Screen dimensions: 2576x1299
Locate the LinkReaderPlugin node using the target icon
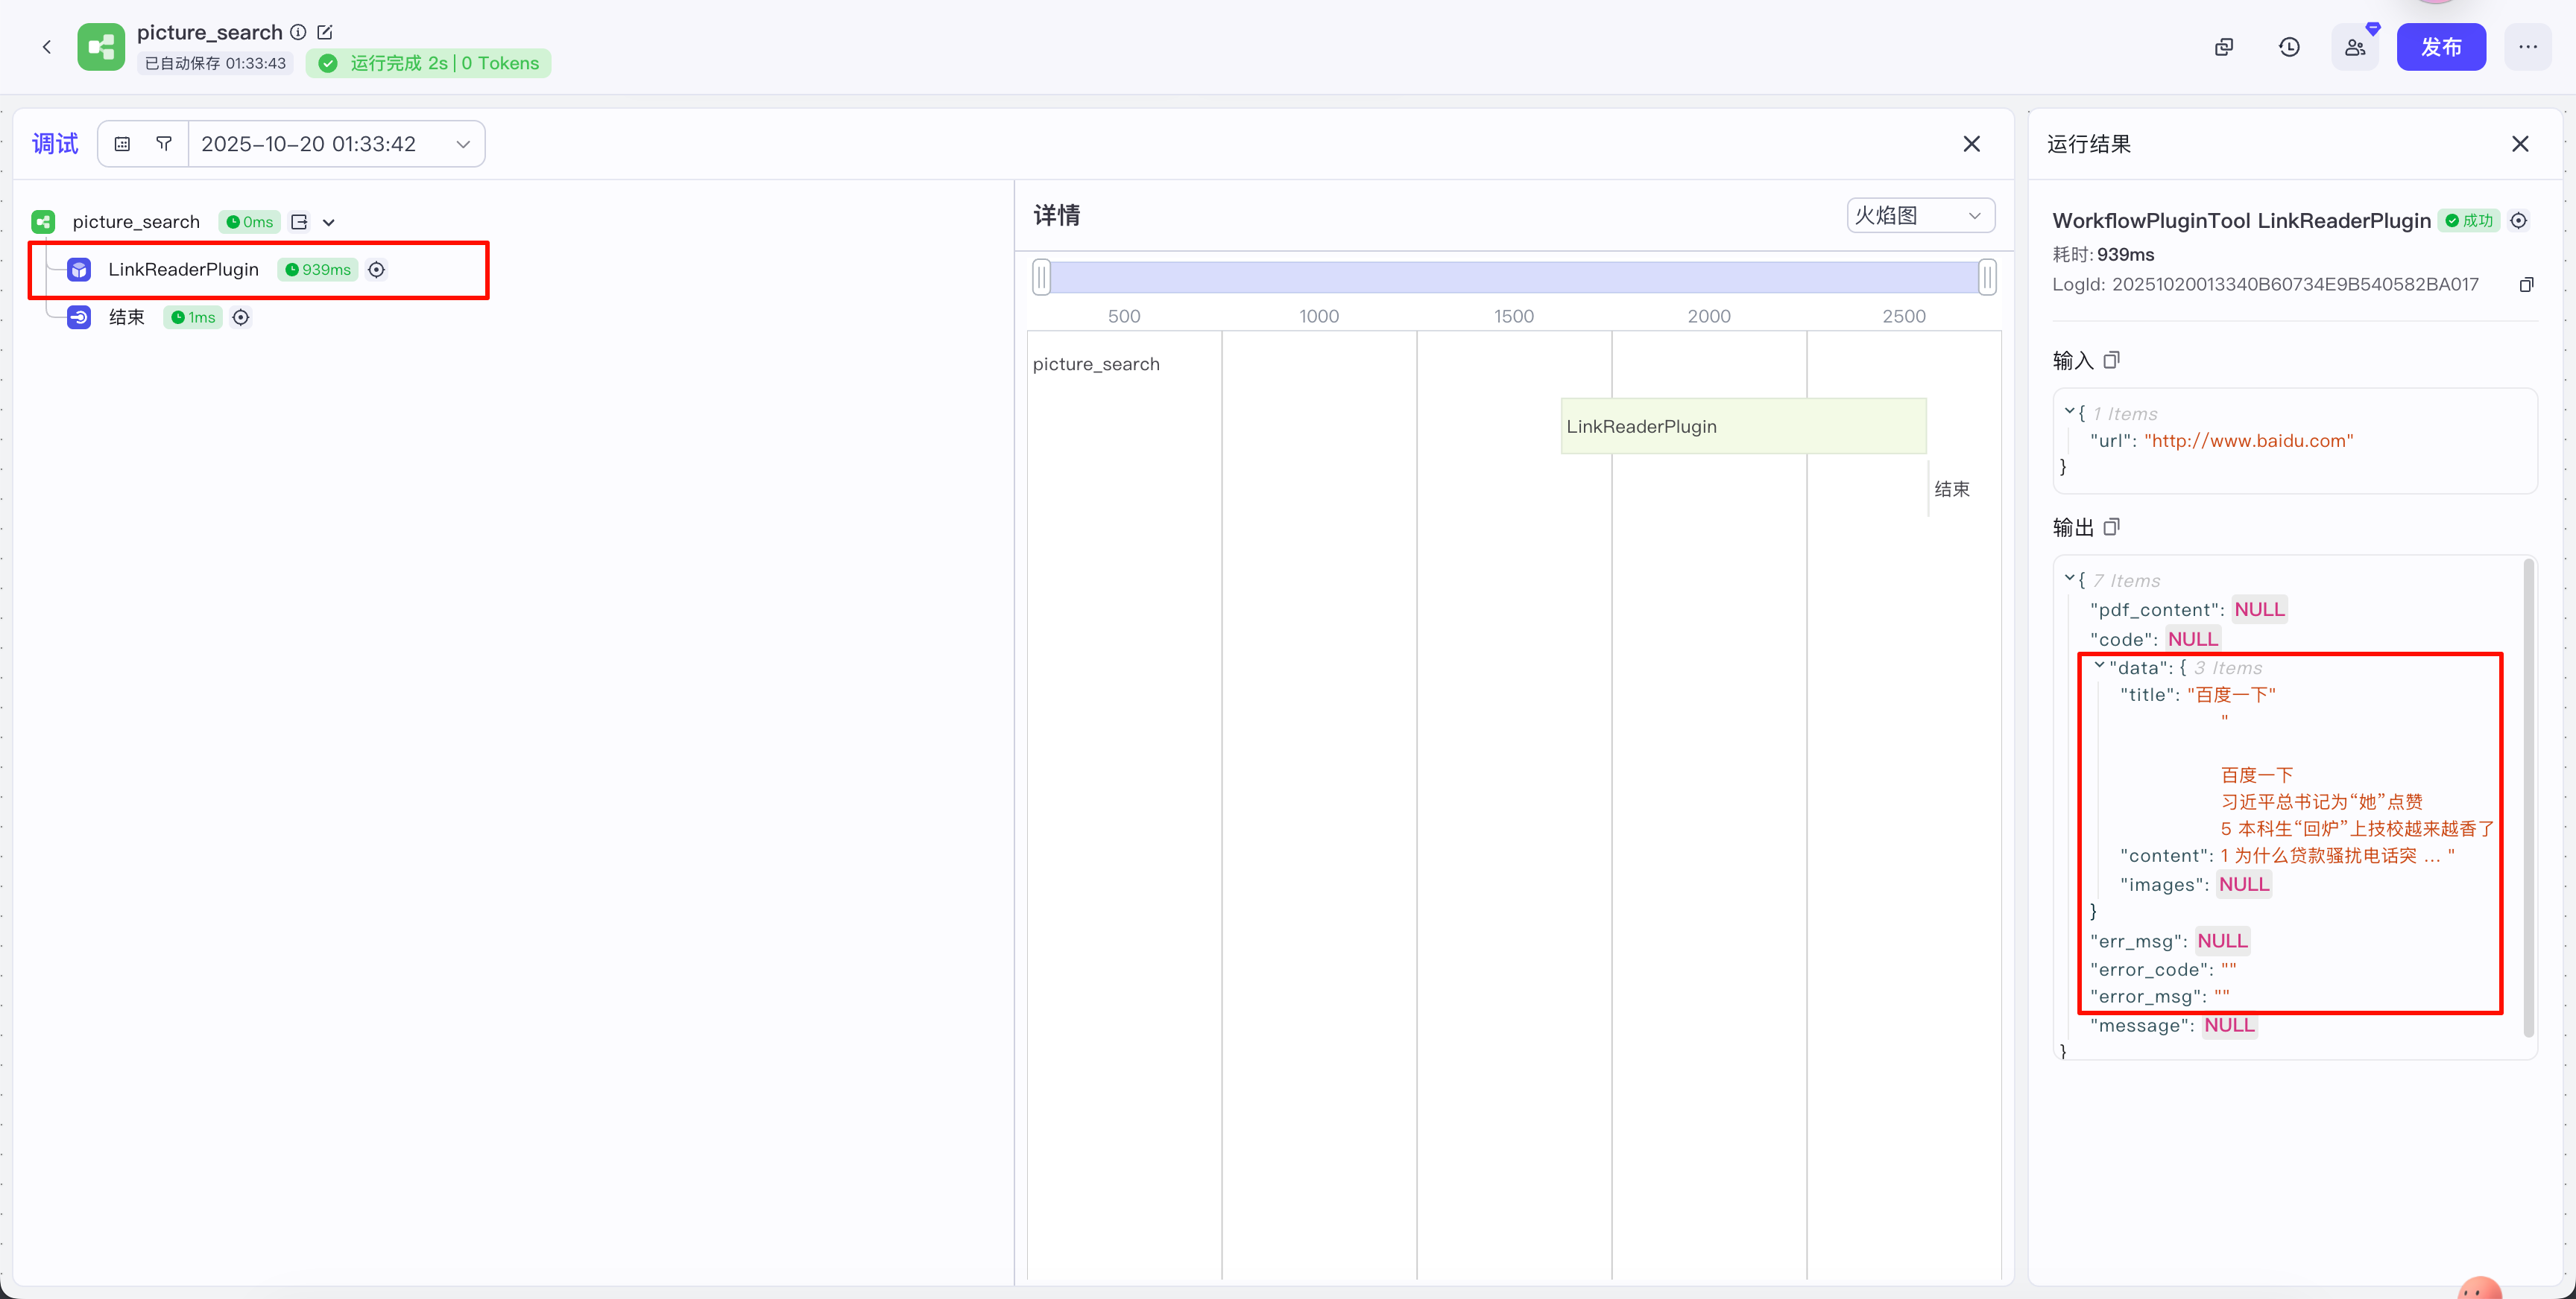click(x=376, y=270)
